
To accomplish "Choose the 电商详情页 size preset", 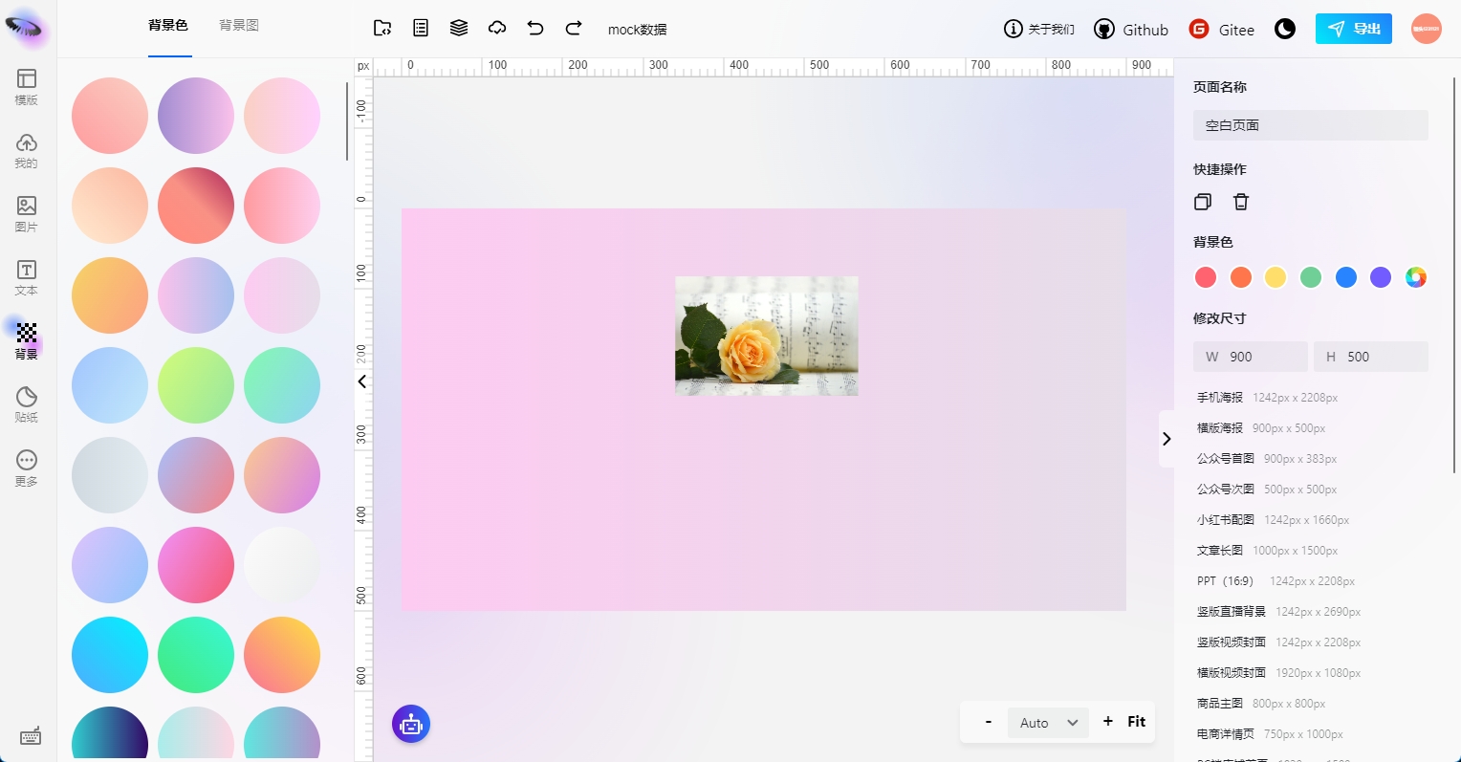I will [x=1270, y=734].
